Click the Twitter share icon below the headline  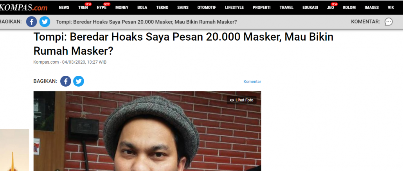(79, 81)
